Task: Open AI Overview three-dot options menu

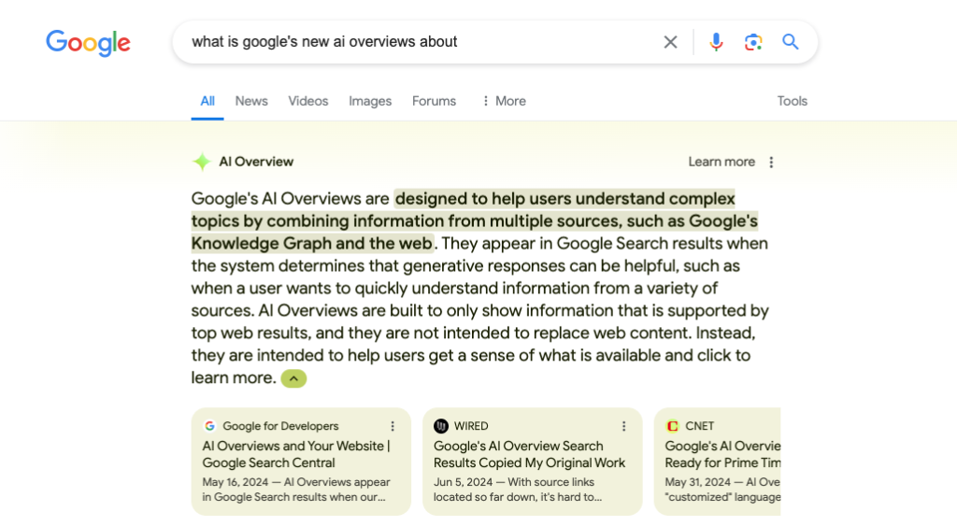Action: (x=771, y=162)
